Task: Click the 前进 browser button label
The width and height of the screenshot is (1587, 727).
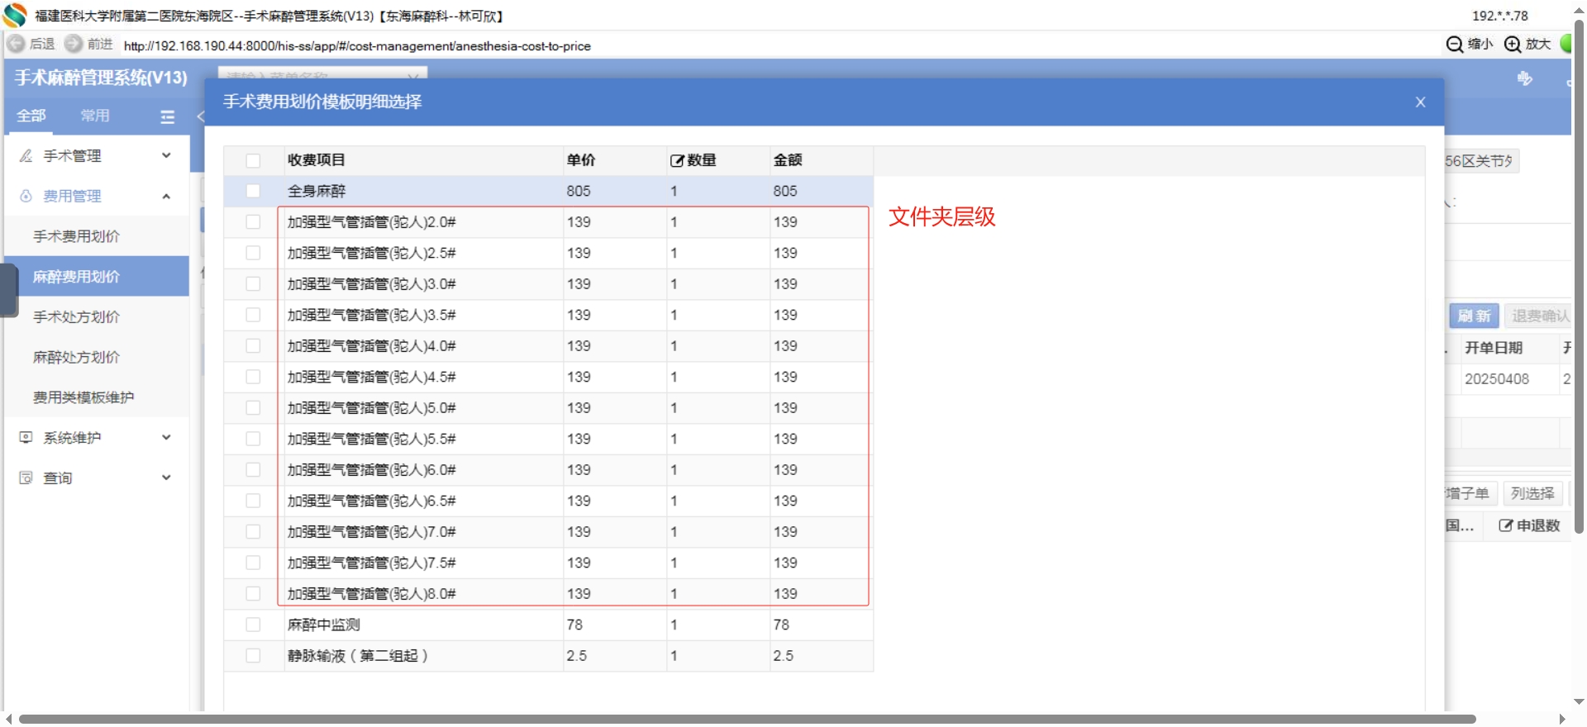Action: 100,44
